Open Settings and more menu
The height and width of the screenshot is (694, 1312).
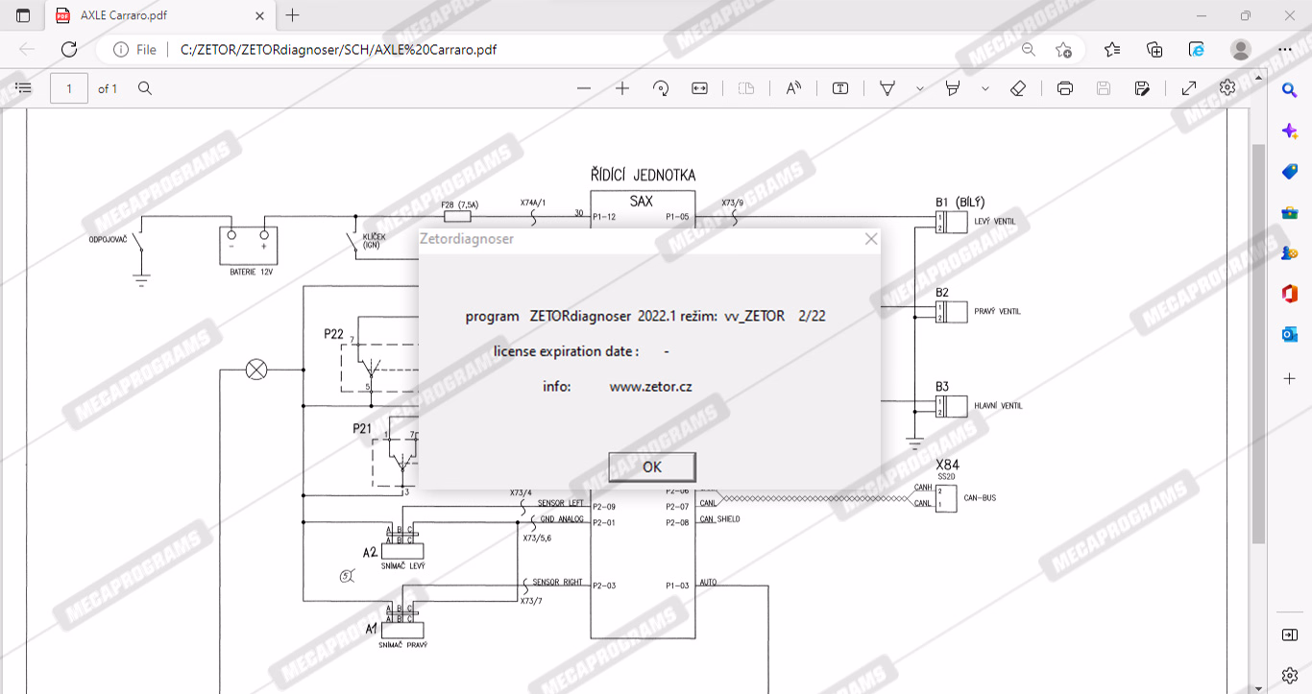click(x=1285, y=50)
